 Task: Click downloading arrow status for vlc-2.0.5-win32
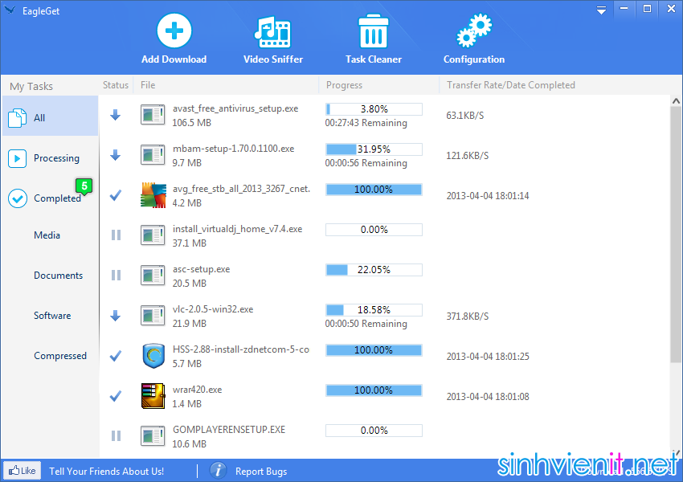click(x=116, y=316)
